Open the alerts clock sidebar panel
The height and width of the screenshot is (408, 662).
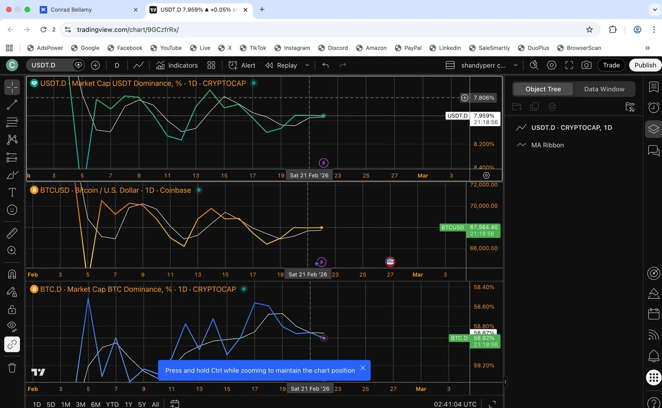pyautogui.click(x=654, y=107)
